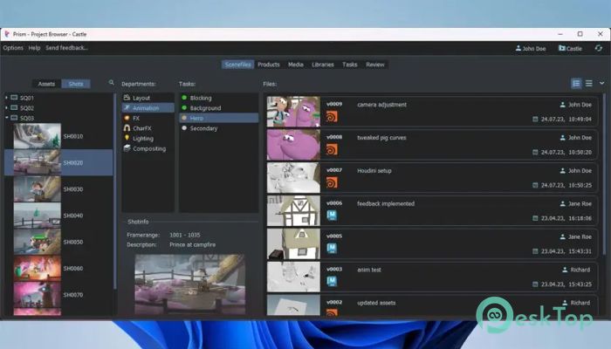
Task: Click the FX department icon
Action: pyautogui.click(x=127, y=118)
